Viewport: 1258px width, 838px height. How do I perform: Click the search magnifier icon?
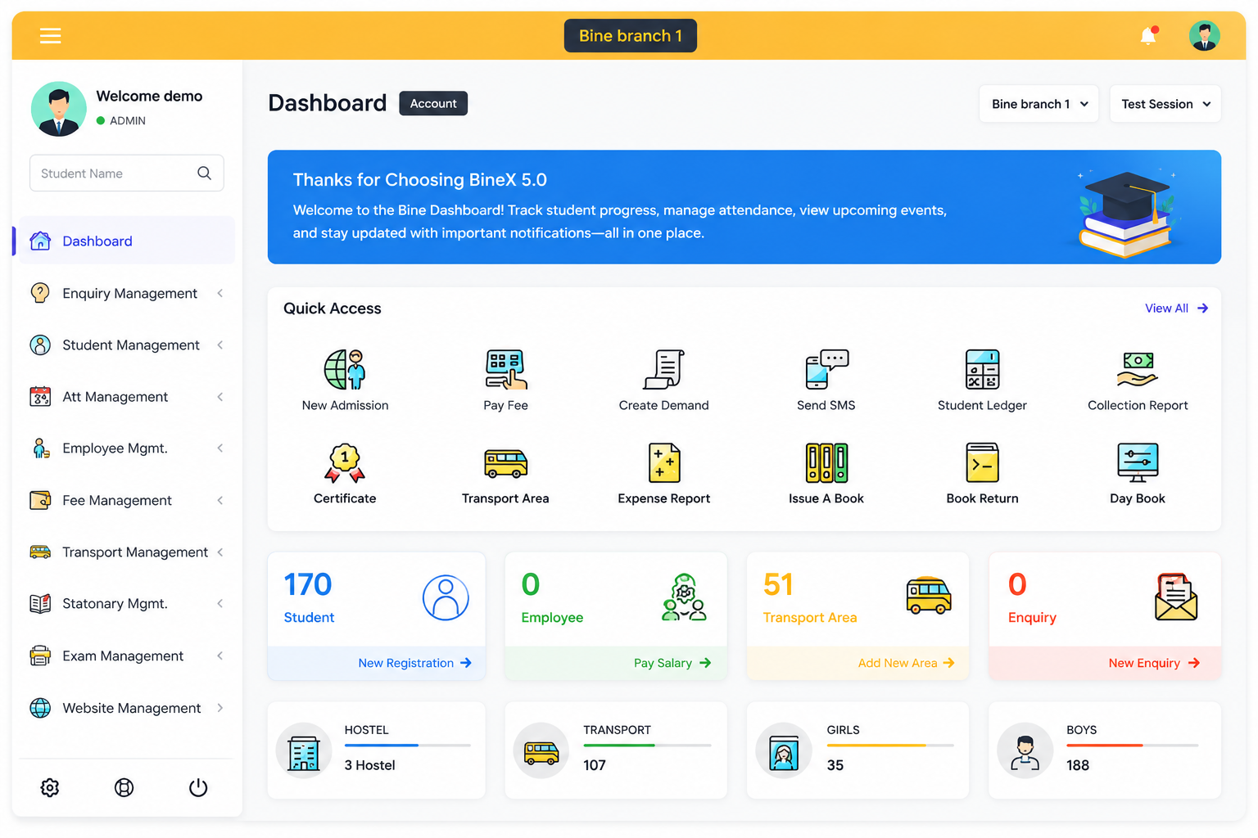pyautogui.click(x=204, y=173)
